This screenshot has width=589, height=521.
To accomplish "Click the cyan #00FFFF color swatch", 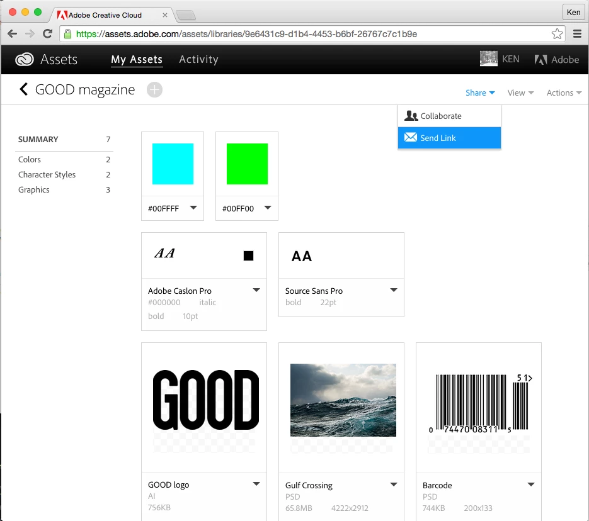I will pyautogui.click(x=173, y=164).
